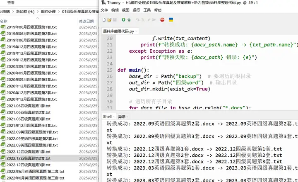
Task: Expand chevron after 此电脑 in Explorer address bar
Action: [x=13, y=12]
